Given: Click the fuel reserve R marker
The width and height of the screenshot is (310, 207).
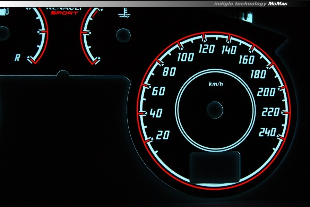Looking at the screenshot, I should 17,58.
